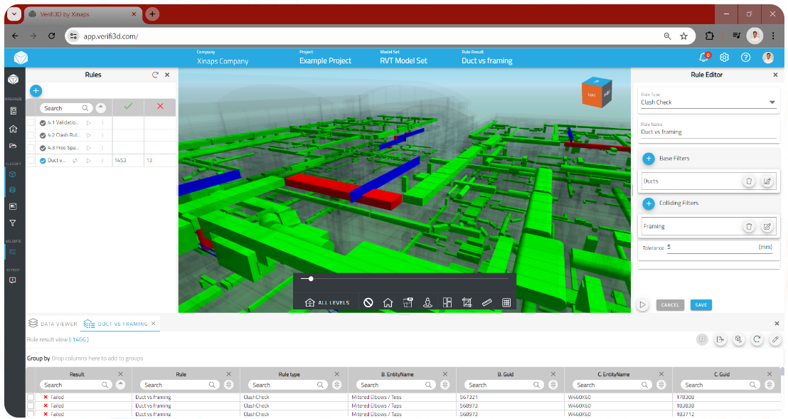Click the measure ruler tool in viewer toolbar
This screenshot has height=419, width=788.
486,302
